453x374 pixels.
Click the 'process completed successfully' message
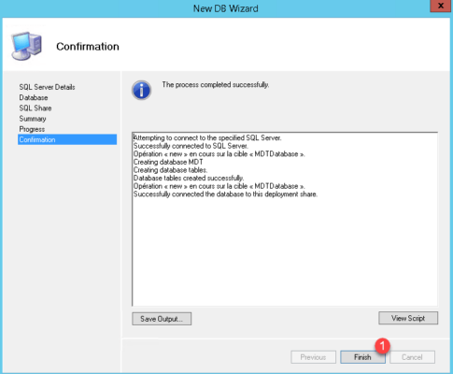click(216, 85)
